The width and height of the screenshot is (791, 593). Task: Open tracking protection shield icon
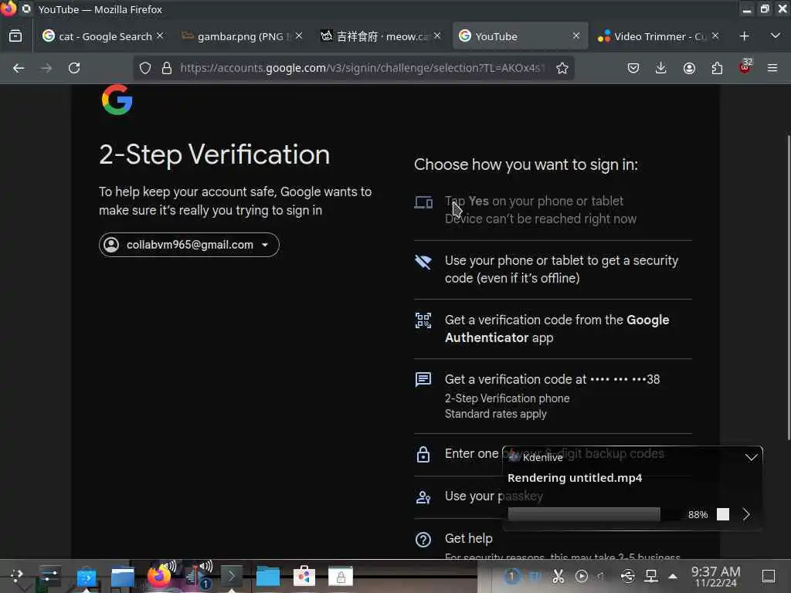[145, 68]
